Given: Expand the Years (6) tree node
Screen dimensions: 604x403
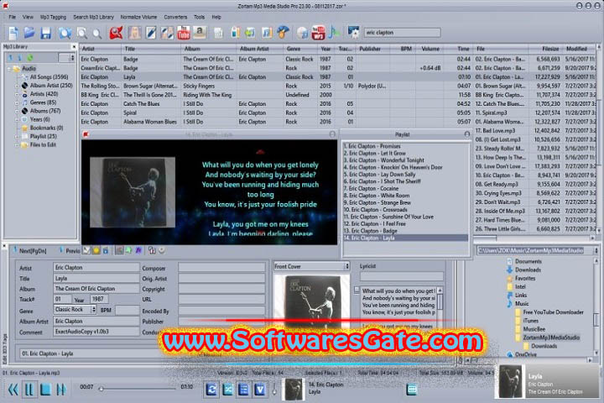Looking at the screenshot, I should (x=17, y=119).
